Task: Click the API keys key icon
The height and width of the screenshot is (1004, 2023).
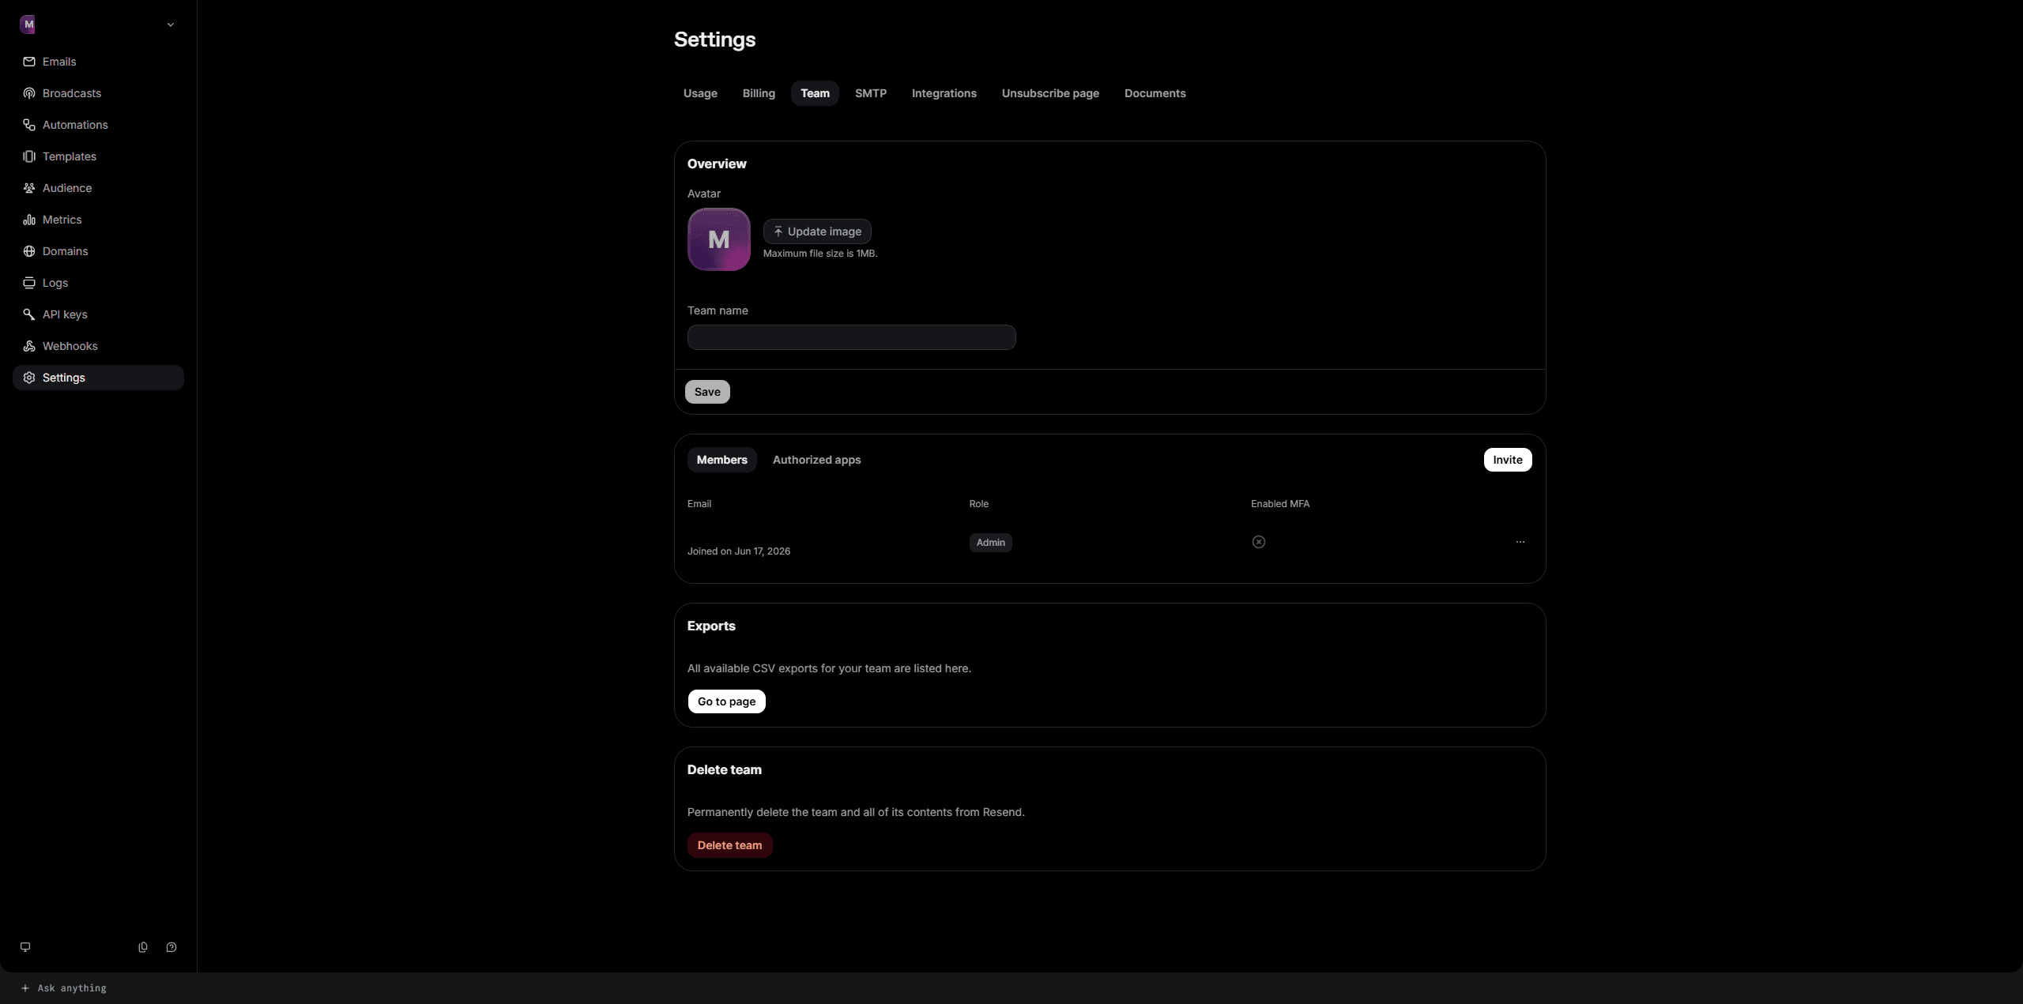Action: click(x=29, y=314)
